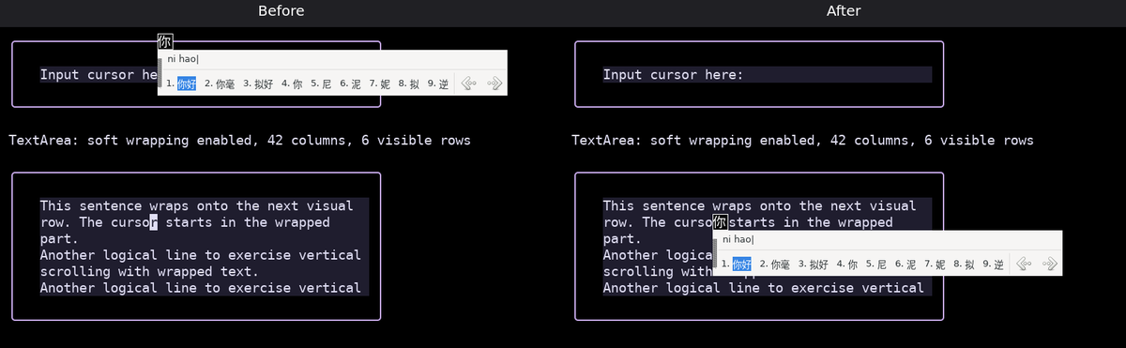This screenshot has height=348, width=1126.
Task: Choose candidate 4 你 in After popup
Action: 846,265
